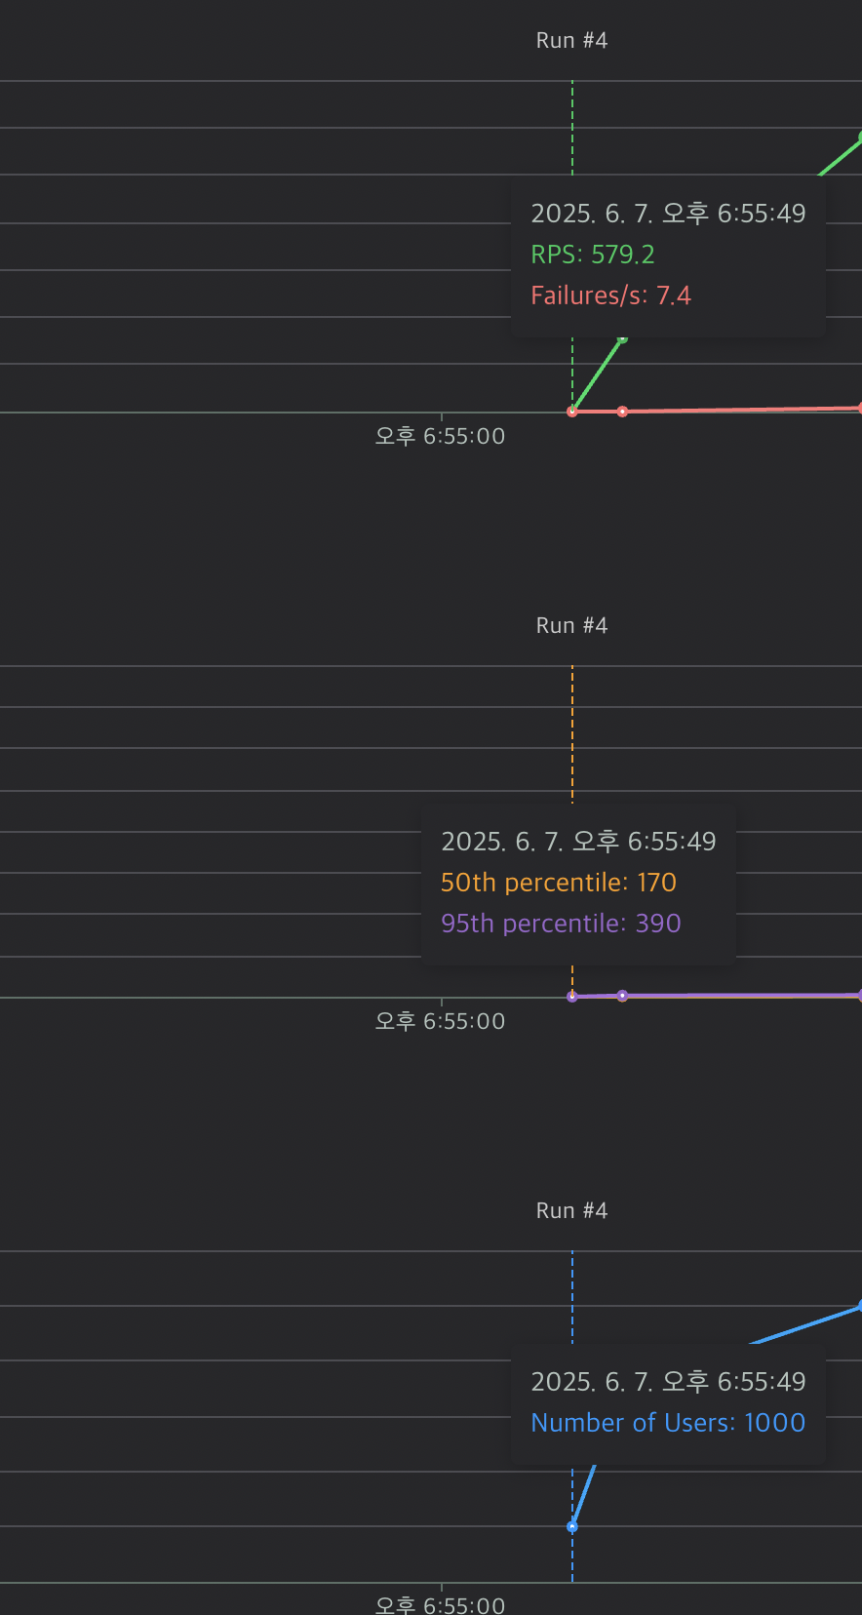Click the Run #4 marker label above the users chart

(571, 1210)
